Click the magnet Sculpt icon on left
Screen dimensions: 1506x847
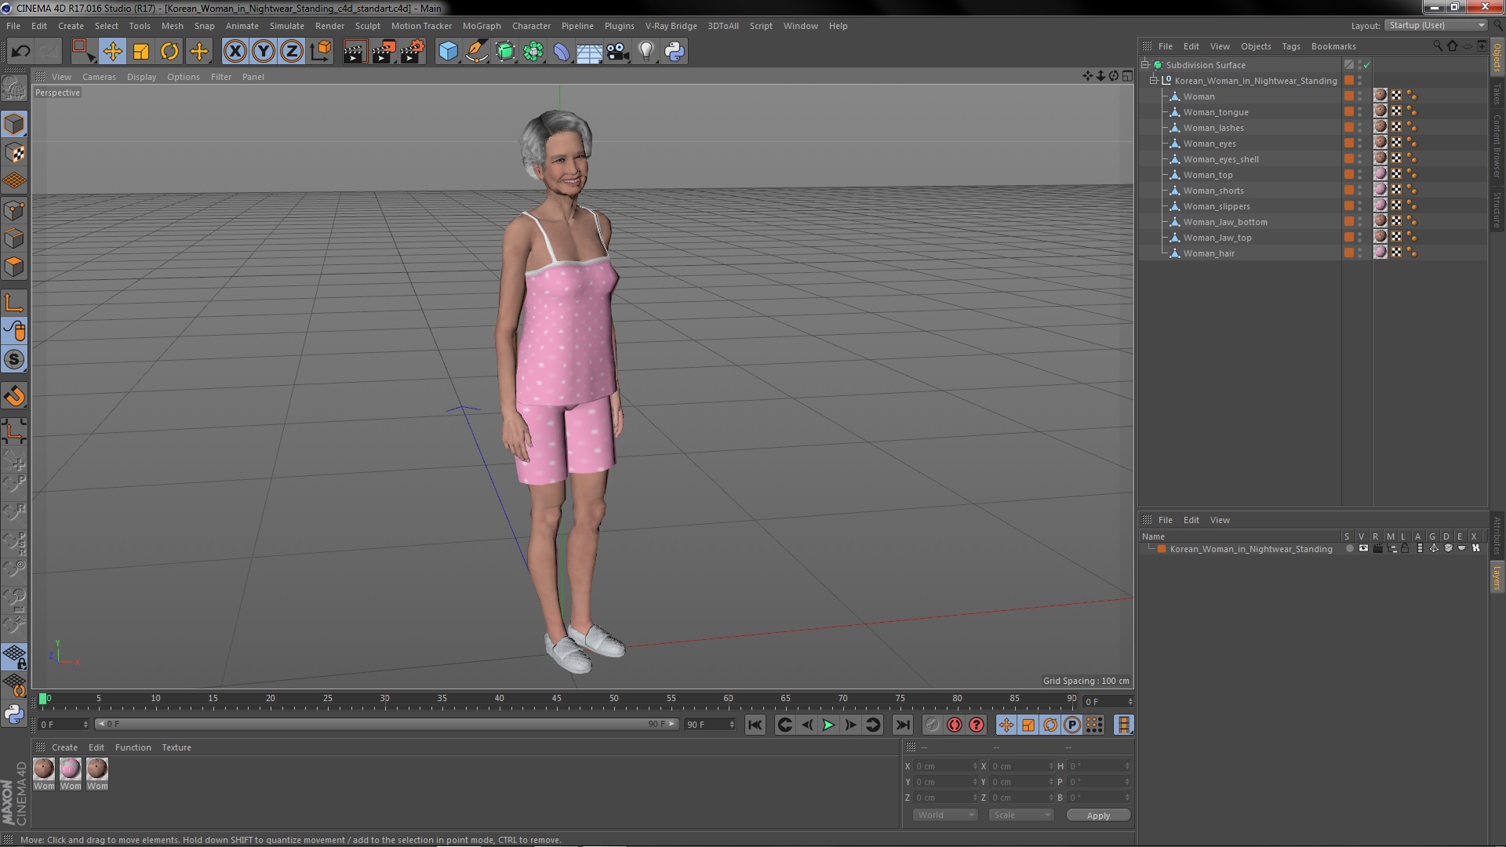coord(14,396)
